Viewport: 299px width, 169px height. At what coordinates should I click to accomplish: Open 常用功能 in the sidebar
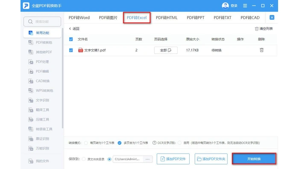click(42, 33)
